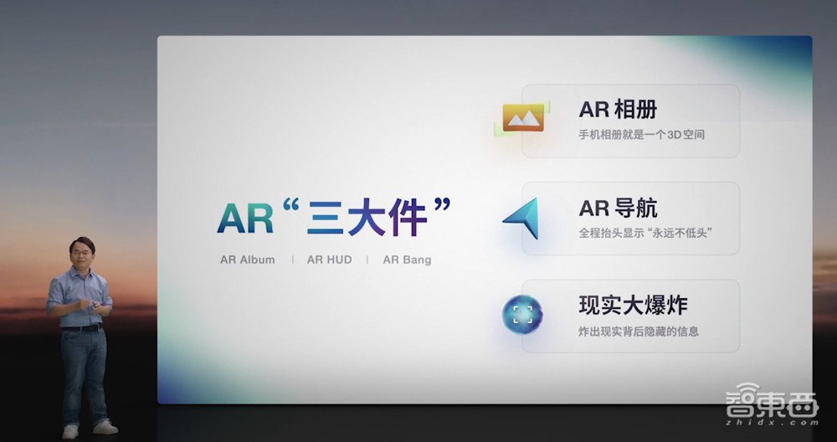The width and height of the screenshot is (837, 442).
Task: Click the AR "三大件" headline
Action: pyautogui.click(x=334, y=216)
